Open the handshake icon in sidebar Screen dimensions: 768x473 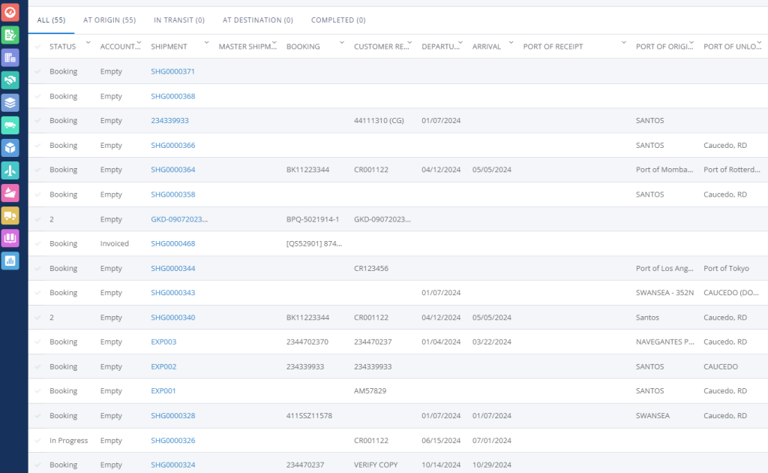tap(10, 80)
